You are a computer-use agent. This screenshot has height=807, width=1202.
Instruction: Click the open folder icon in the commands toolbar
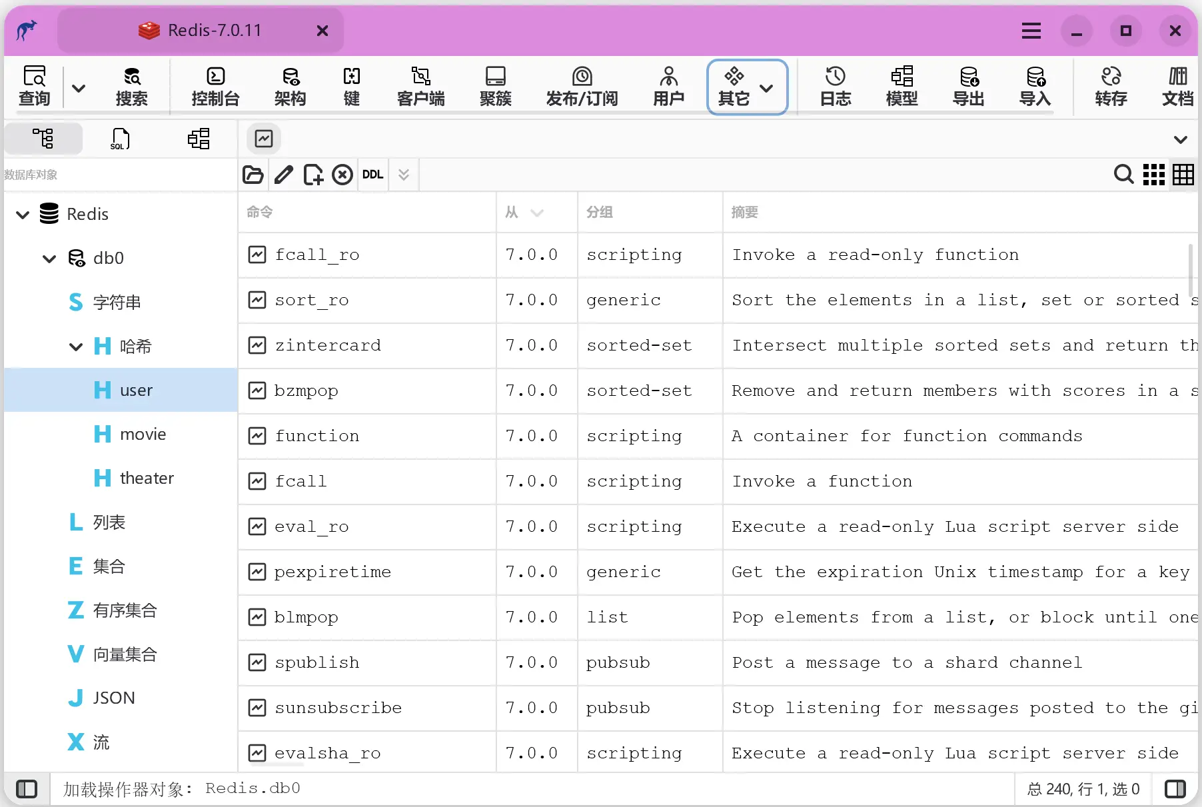coord(253,175)
